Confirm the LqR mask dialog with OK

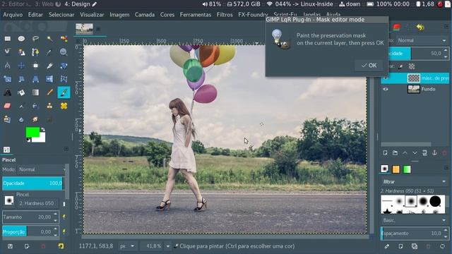[369, 66]
